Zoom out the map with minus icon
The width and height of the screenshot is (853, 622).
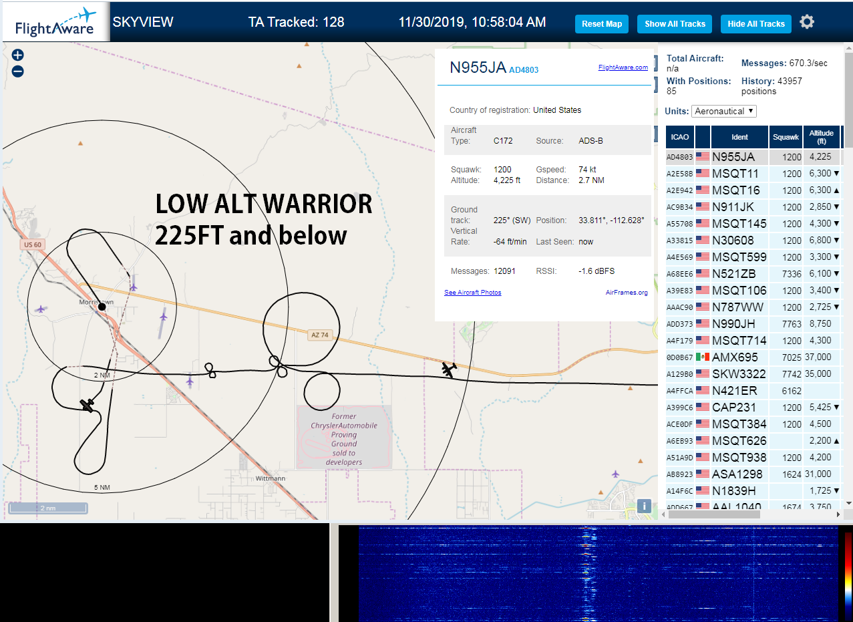18,71
